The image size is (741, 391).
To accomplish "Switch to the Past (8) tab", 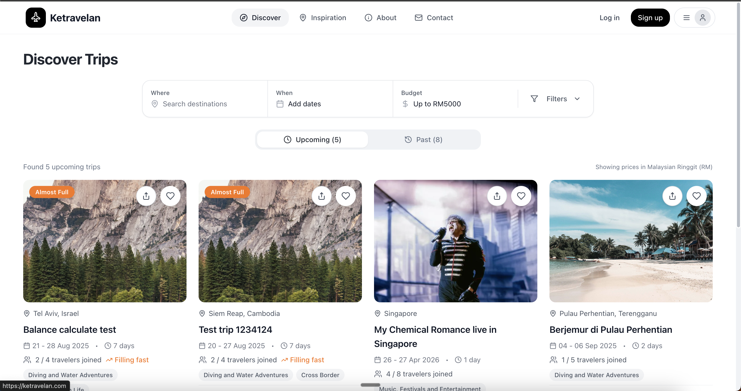I will [x=423, y=139].
